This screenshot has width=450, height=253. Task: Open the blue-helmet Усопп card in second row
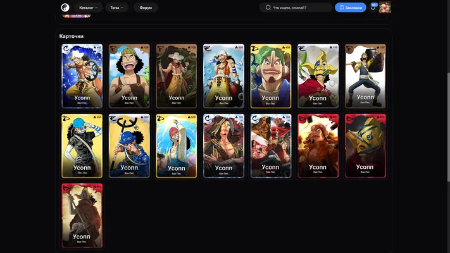click(82, 145)
